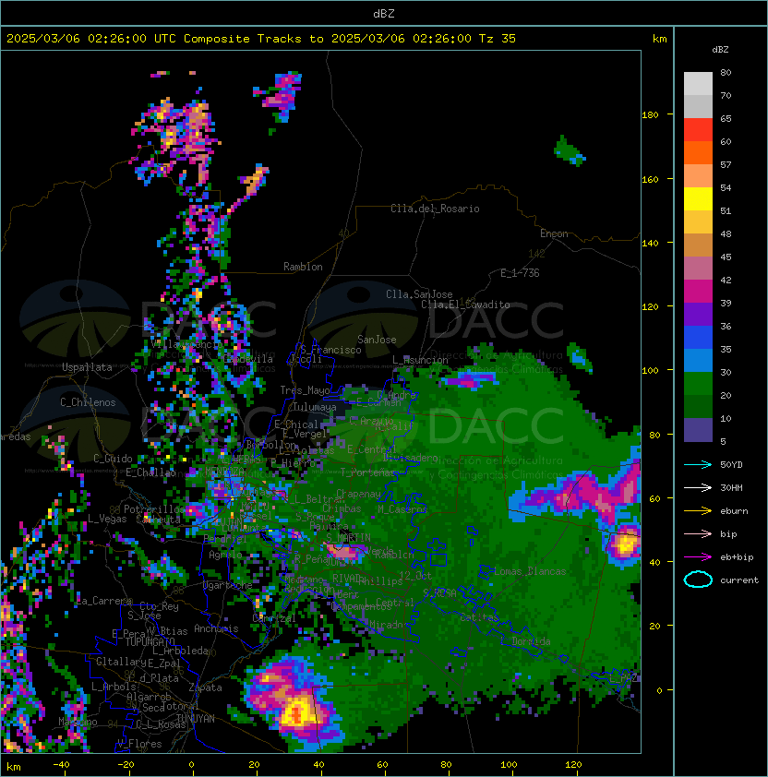Click the SanJose label near L_Asuncion
The image size is (768, 777).
[377, 340]
